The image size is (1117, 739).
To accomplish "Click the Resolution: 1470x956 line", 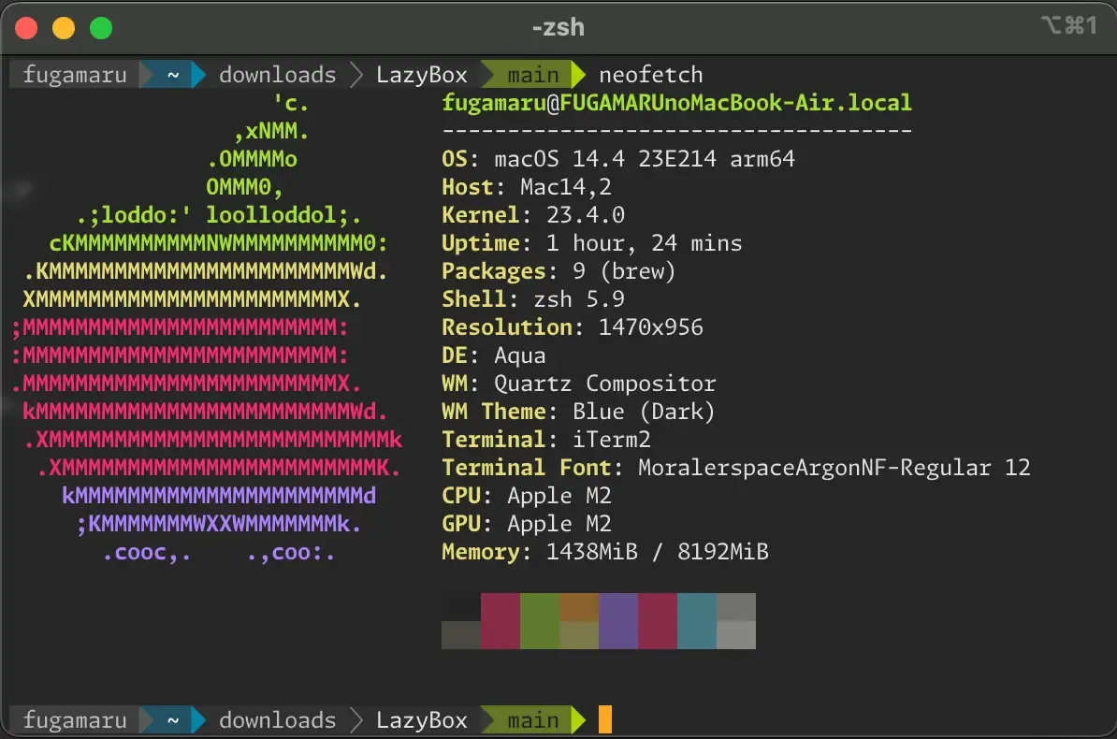I will (572, 327).
